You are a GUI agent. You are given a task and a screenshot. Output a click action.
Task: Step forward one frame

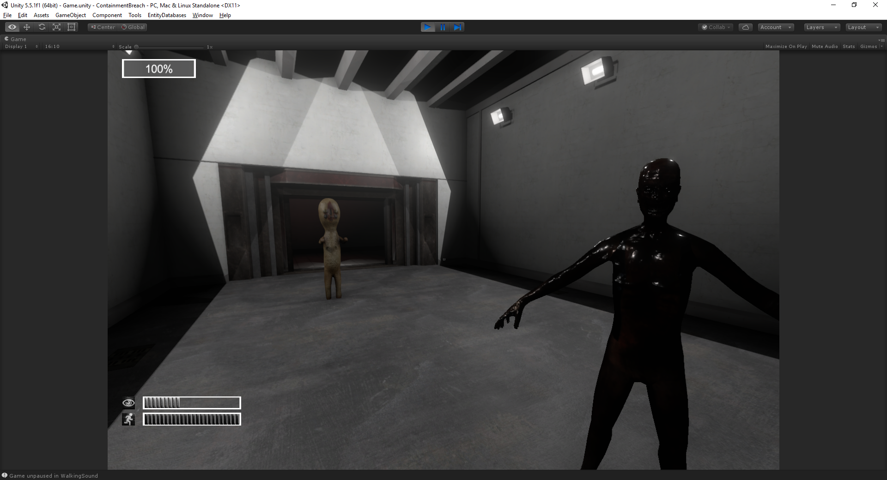(x=457, y=27)
